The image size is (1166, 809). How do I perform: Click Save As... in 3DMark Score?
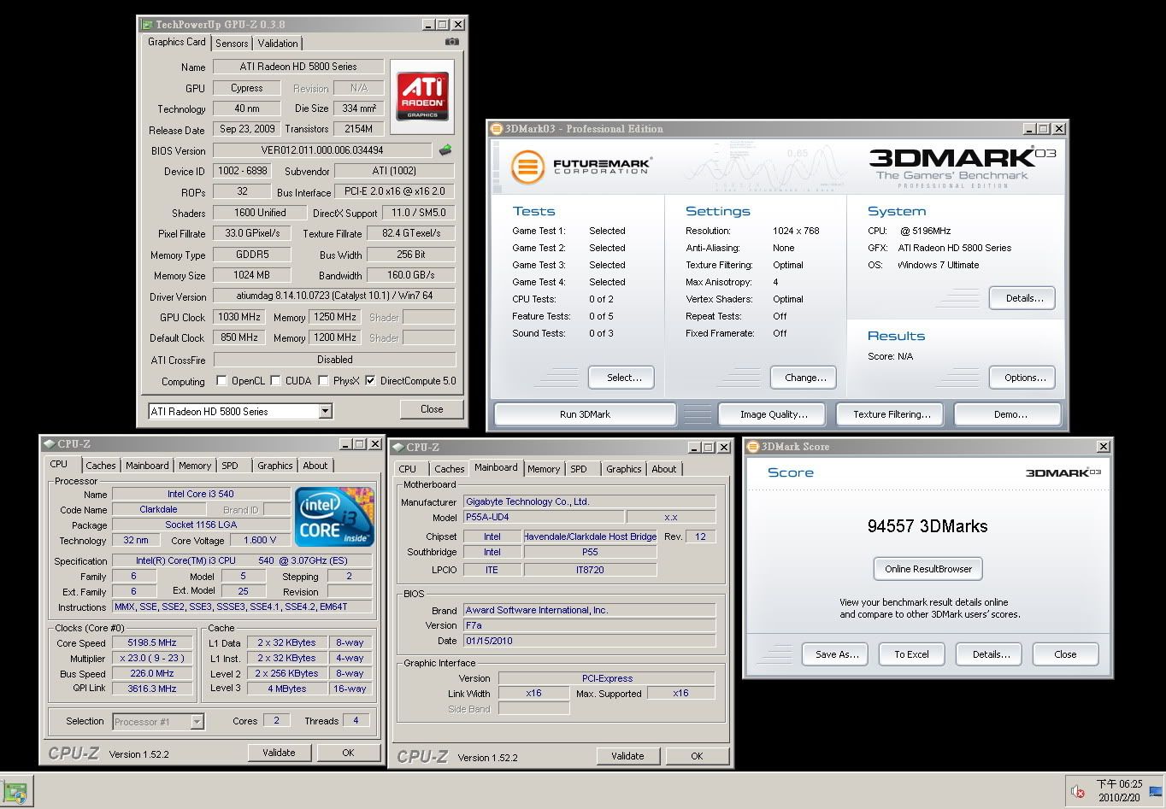click(836, 654)
